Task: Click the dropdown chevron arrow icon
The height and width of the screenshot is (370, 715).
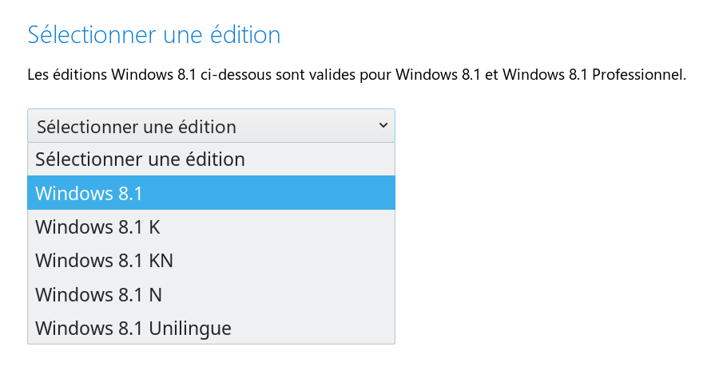Action: click(383, 125)
